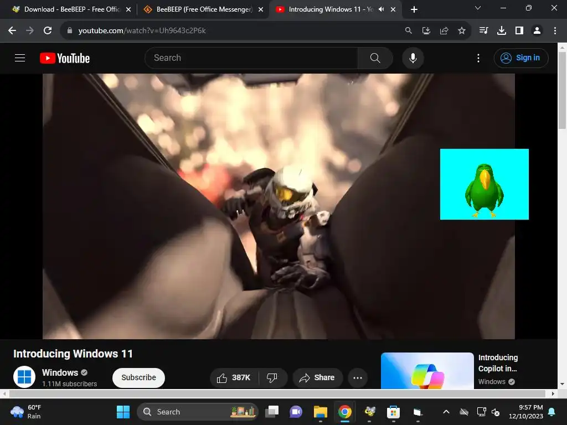The height and width of the screenshot is (425, 567).
Task: Click the taskbar Search box
Action: click(x=198, y=412)
